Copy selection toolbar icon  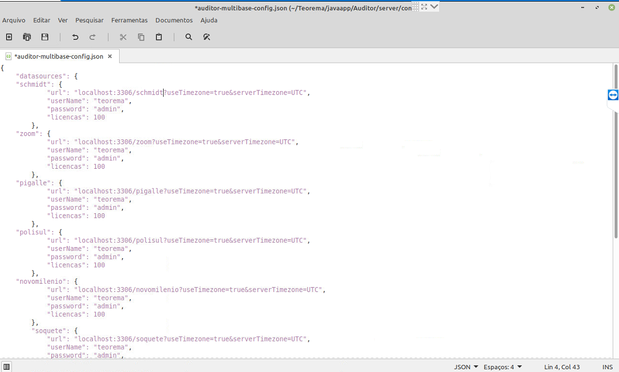point(141,37)
